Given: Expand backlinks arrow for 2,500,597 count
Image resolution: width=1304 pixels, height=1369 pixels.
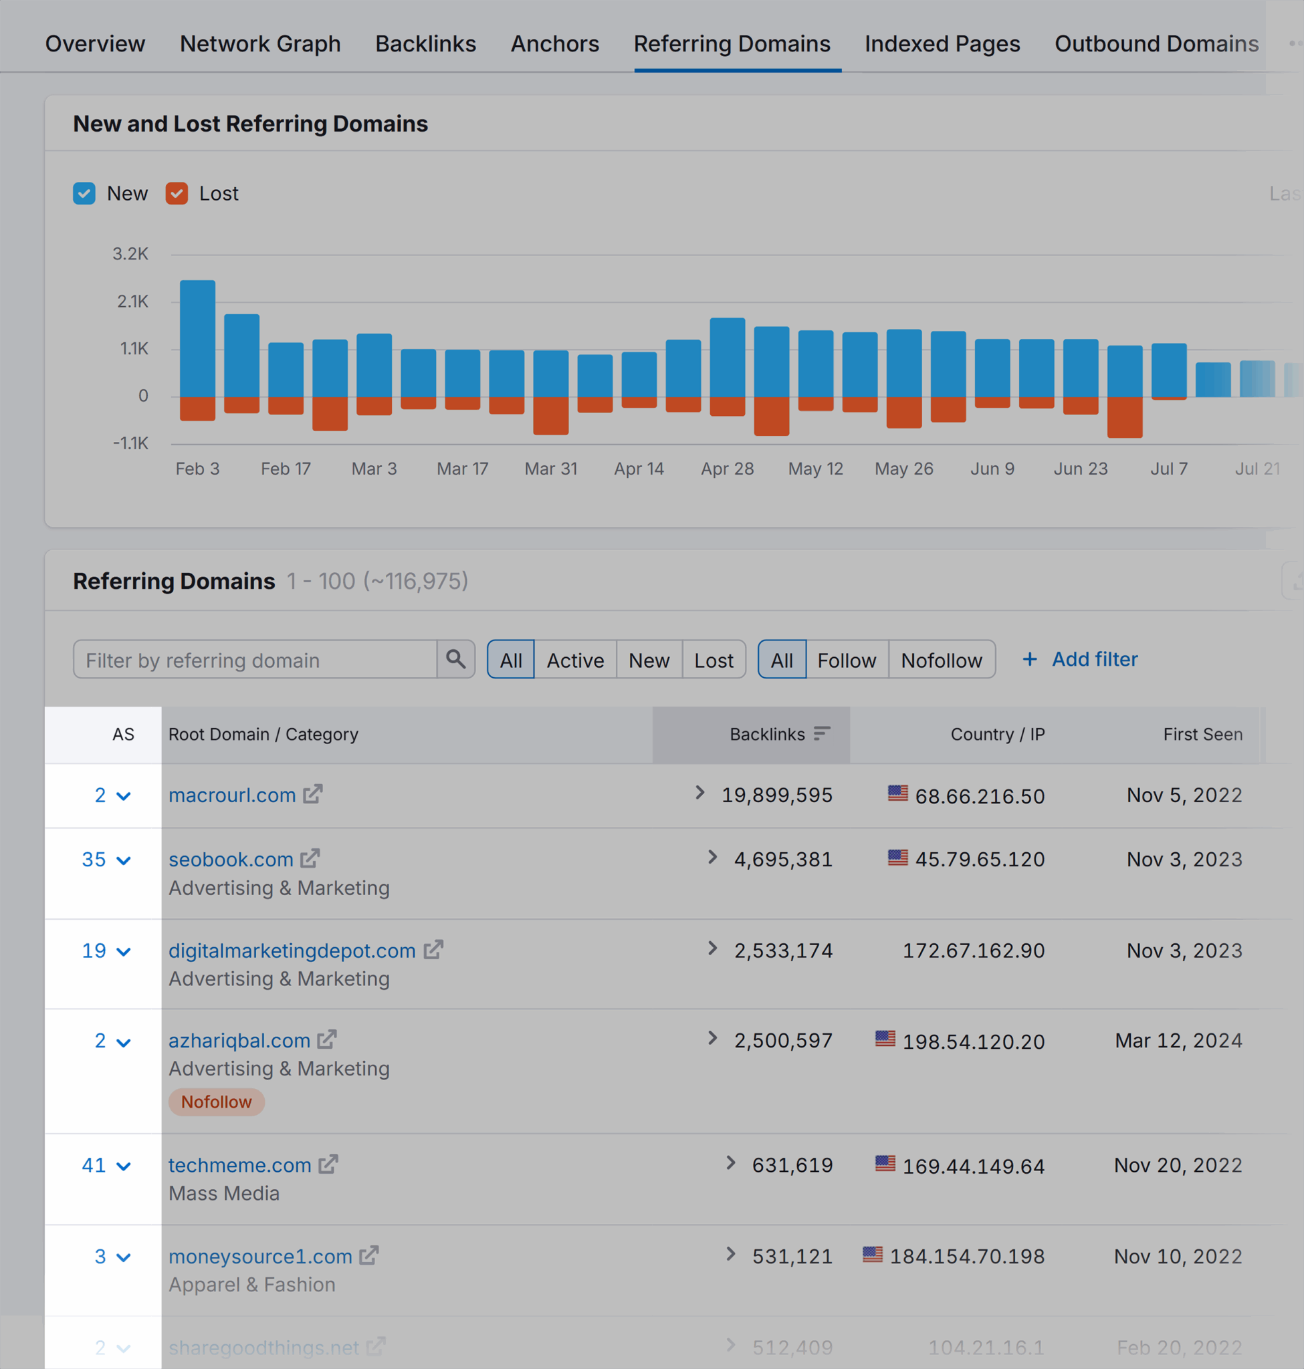Looking at the screenshot, I should [712, 1038].
